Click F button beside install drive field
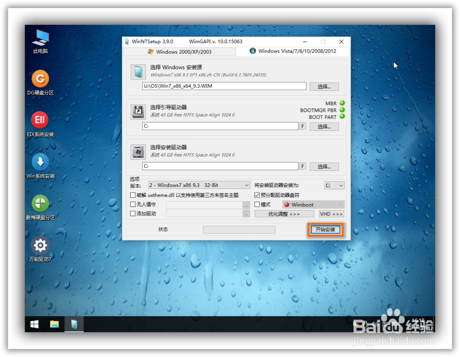Image resolution: width=460 pixels, height=357 pixels. coord(303,166)
